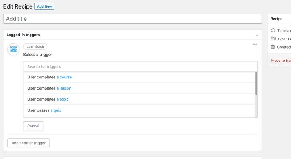
Task: Focus the Search for triggers field
Action: (140, 66)
